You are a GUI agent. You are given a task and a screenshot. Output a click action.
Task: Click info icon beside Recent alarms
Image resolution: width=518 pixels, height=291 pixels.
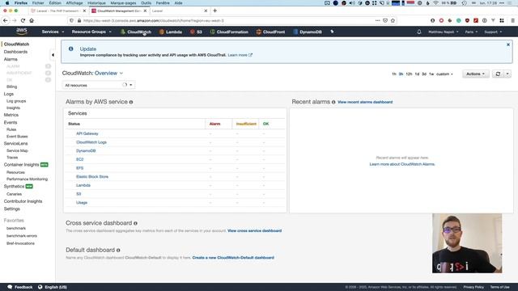(333, 103)
